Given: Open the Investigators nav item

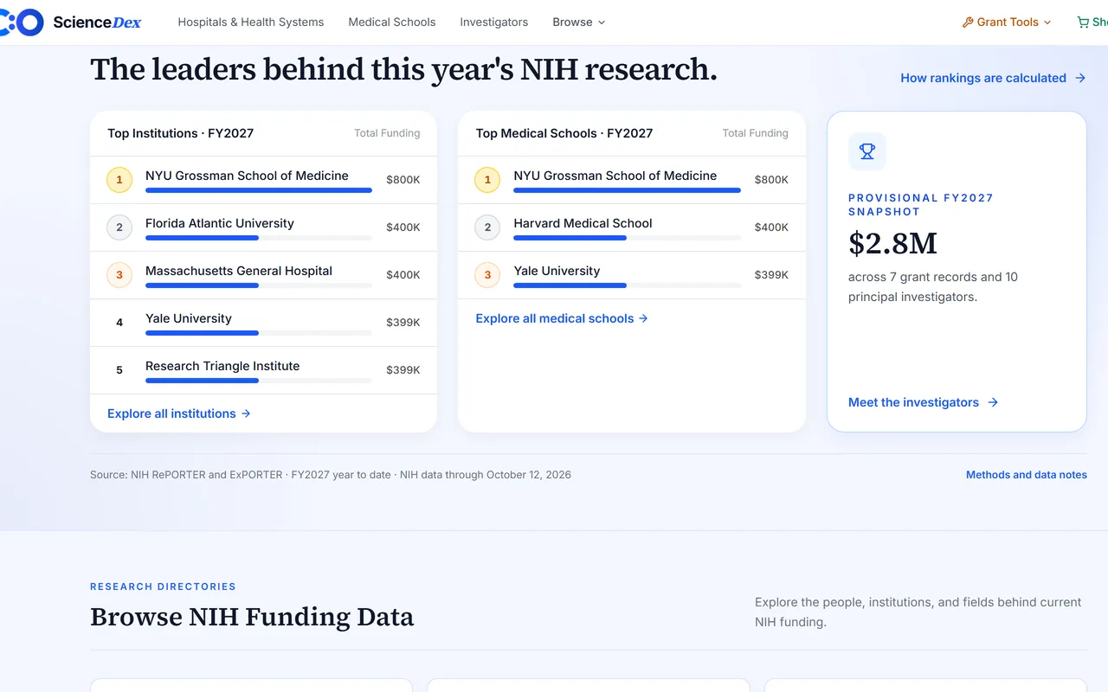Looking at the screenshot, I should 494,22.
